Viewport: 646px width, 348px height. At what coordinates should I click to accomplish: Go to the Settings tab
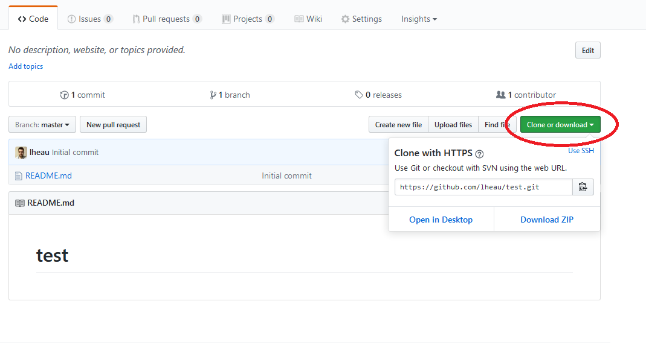(x=361, y=19)
